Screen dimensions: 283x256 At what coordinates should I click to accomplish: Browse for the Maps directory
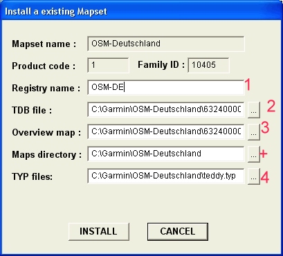click(253, 154)
